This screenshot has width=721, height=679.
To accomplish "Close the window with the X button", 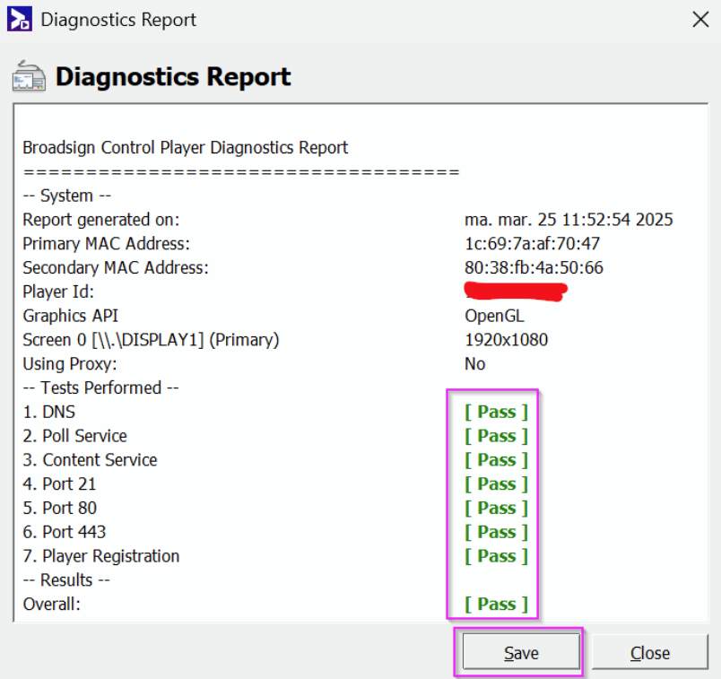I will [700, 19].
